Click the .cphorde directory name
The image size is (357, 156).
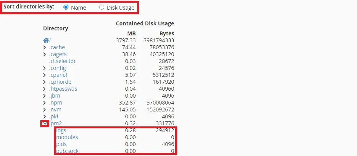pyautogui.click(x=60, y=82)
